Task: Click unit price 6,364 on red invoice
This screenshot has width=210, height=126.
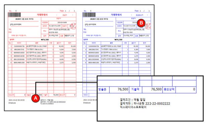Action: (62, 50)
